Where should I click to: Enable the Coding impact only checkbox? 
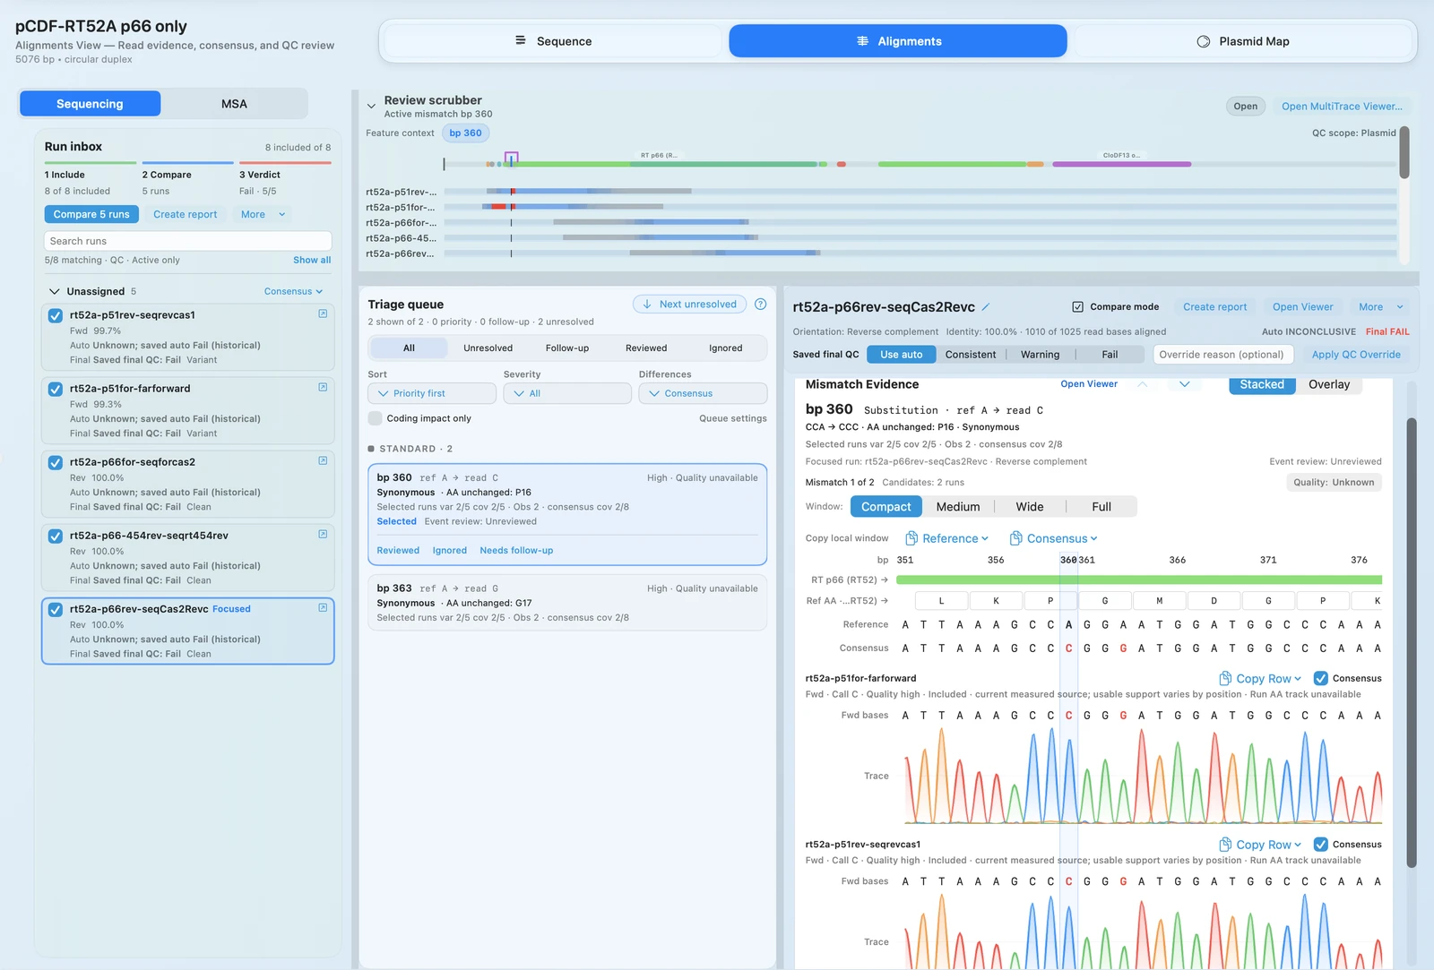376,418
